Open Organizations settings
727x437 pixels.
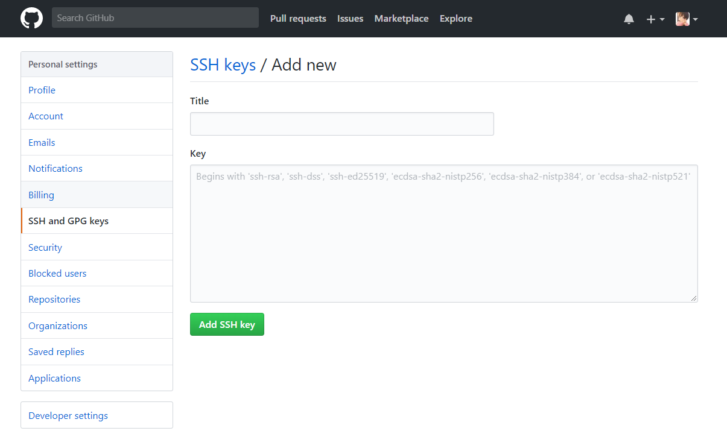[x=97, y=325]
